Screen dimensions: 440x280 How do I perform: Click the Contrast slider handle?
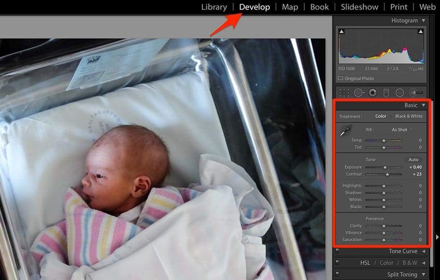tap(387, 174)
